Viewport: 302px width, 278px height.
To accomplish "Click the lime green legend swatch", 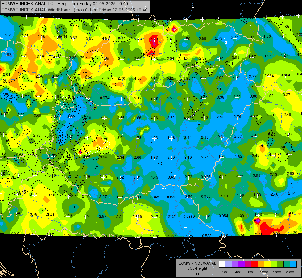I will [x=274, y=264].
